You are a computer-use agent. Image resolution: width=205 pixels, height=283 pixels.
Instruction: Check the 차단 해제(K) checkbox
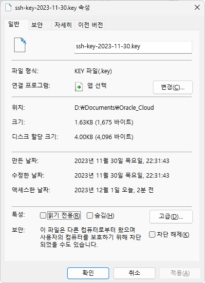pyautogui.click(x=152, y=234)
